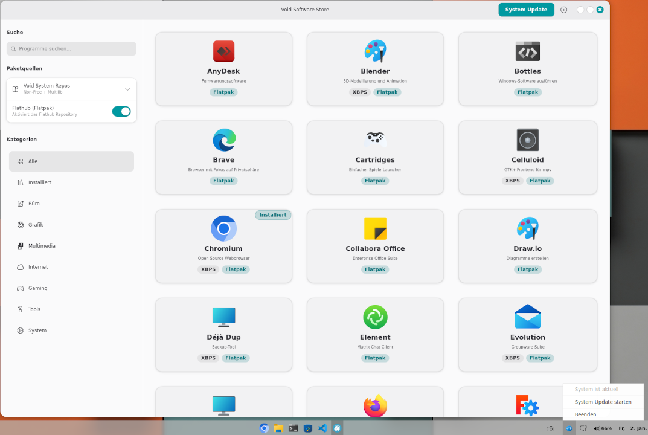The width and height of the screenshot is (648, 435).
Task: Open the Celluloid speaker icon
Action: point(527,140)
